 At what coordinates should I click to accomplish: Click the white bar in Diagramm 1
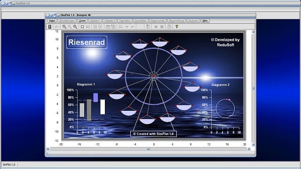point(103,107)
